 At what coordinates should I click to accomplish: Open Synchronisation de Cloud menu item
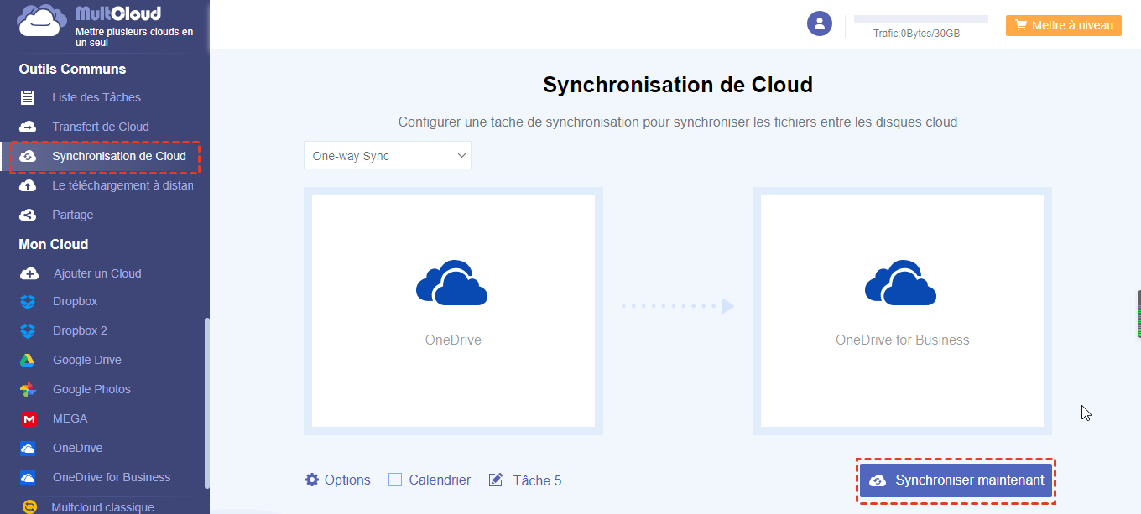[118, 157]
